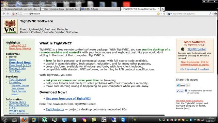This screenshot has height=123, width=218.
Task: Open the VNC taskbar icon
Action: click(104, 120)
